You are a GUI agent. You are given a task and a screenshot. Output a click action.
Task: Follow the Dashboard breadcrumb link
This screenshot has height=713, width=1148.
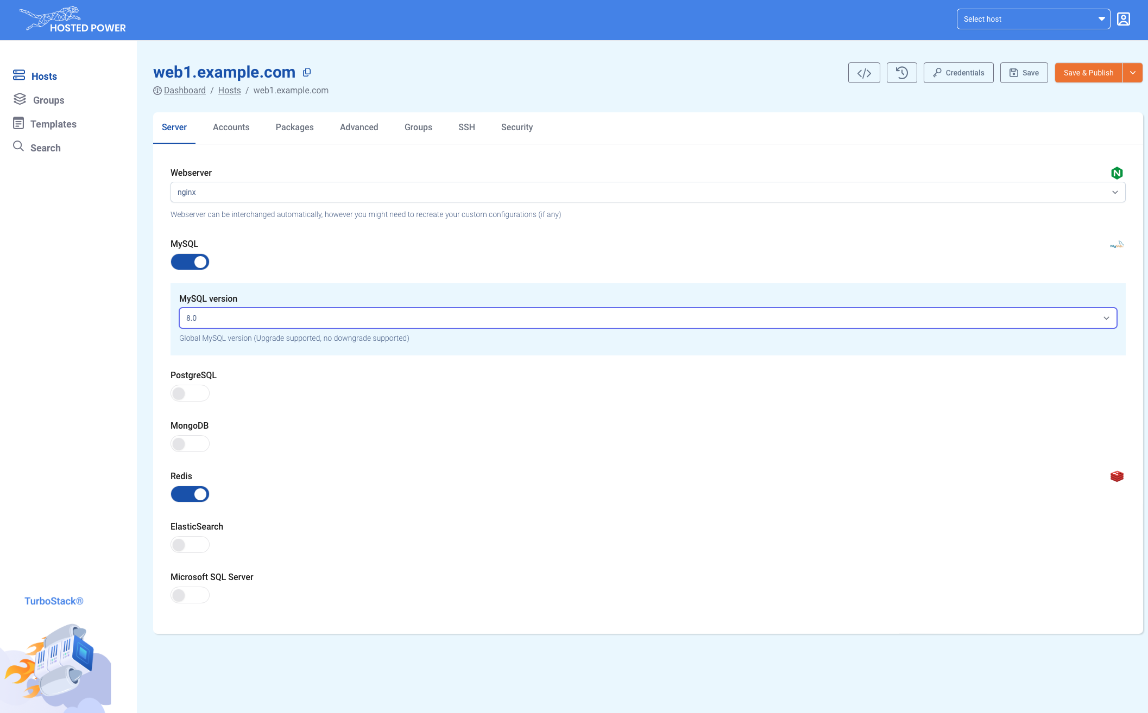tap(185, 91)
